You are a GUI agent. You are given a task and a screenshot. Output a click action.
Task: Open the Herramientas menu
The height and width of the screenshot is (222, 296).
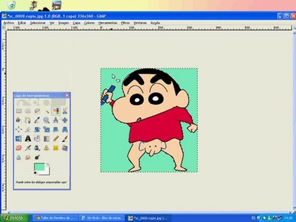coord(108,23)
